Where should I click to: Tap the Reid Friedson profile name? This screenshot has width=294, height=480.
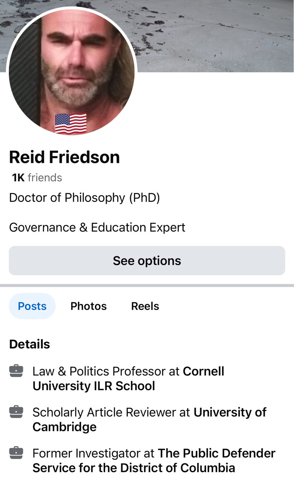tap(65, 157)
